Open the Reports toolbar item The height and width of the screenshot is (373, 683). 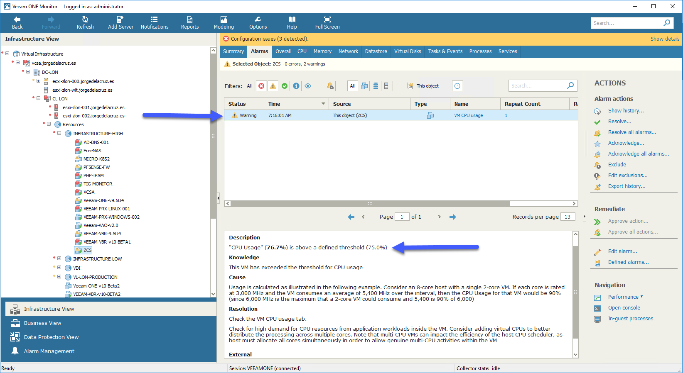[190, 23]
